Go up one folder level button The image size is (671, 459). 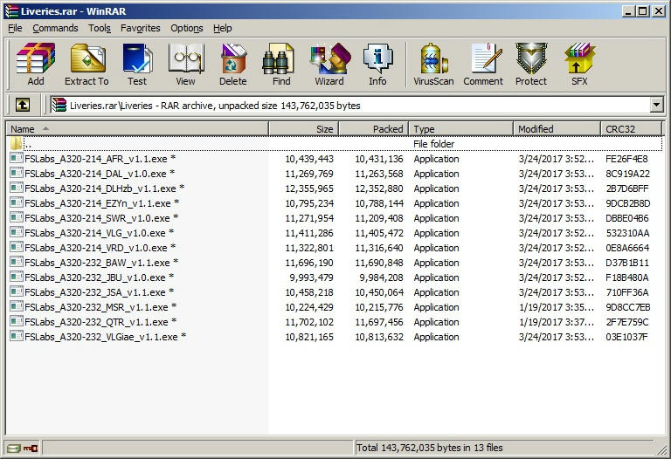click(23, 105)
